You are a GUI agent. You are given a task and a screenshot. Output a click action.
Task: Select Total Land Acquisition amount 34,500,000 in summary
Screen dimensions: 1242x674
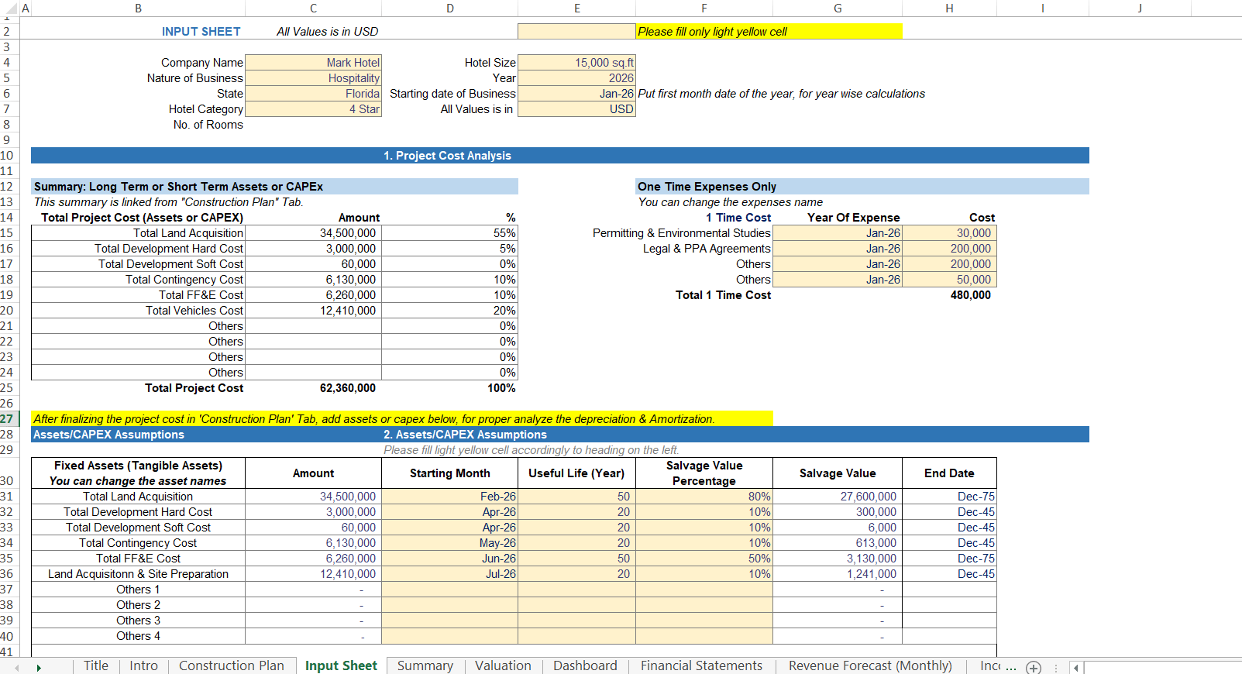point(313,233)
